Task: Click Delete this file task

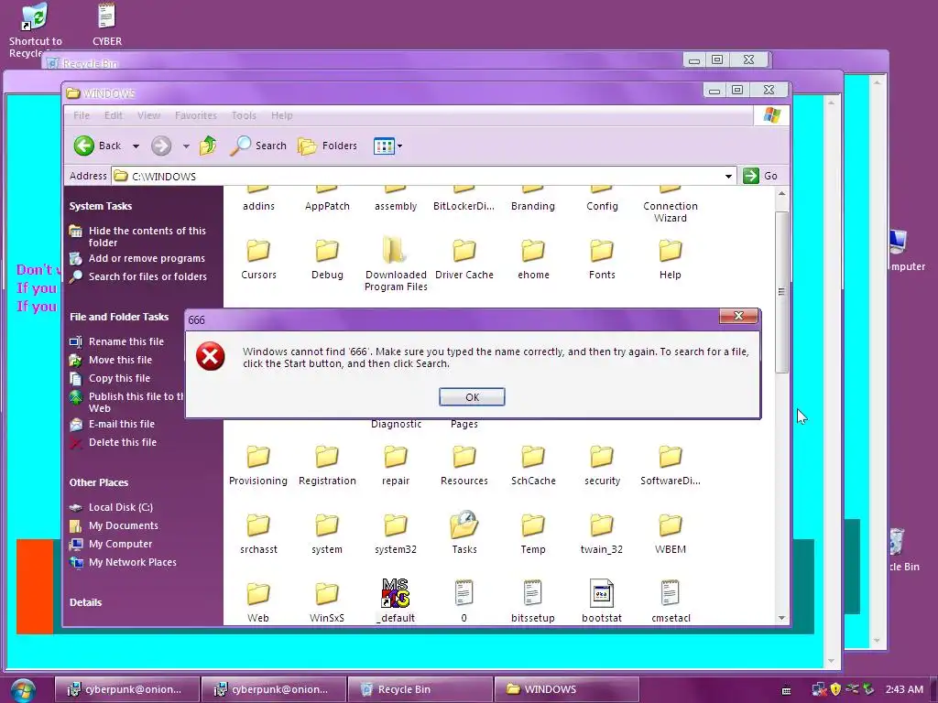Action: pyautogui.click(x=123, y=442)
